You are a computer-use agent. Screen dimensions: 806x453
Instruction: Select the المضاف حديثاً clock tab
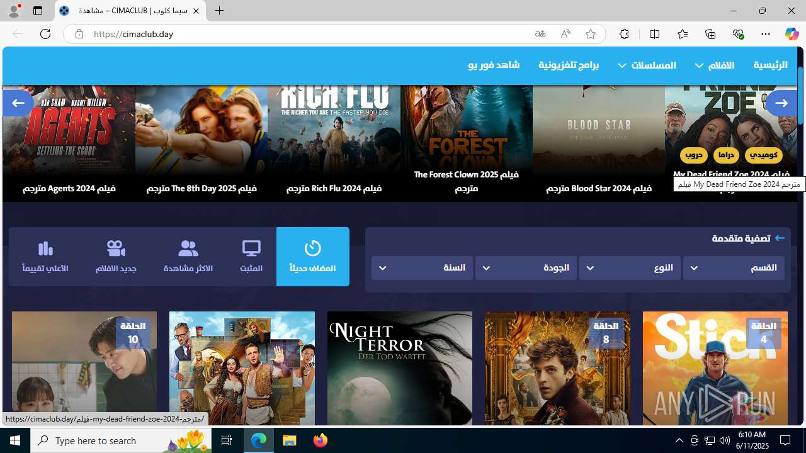312,257
